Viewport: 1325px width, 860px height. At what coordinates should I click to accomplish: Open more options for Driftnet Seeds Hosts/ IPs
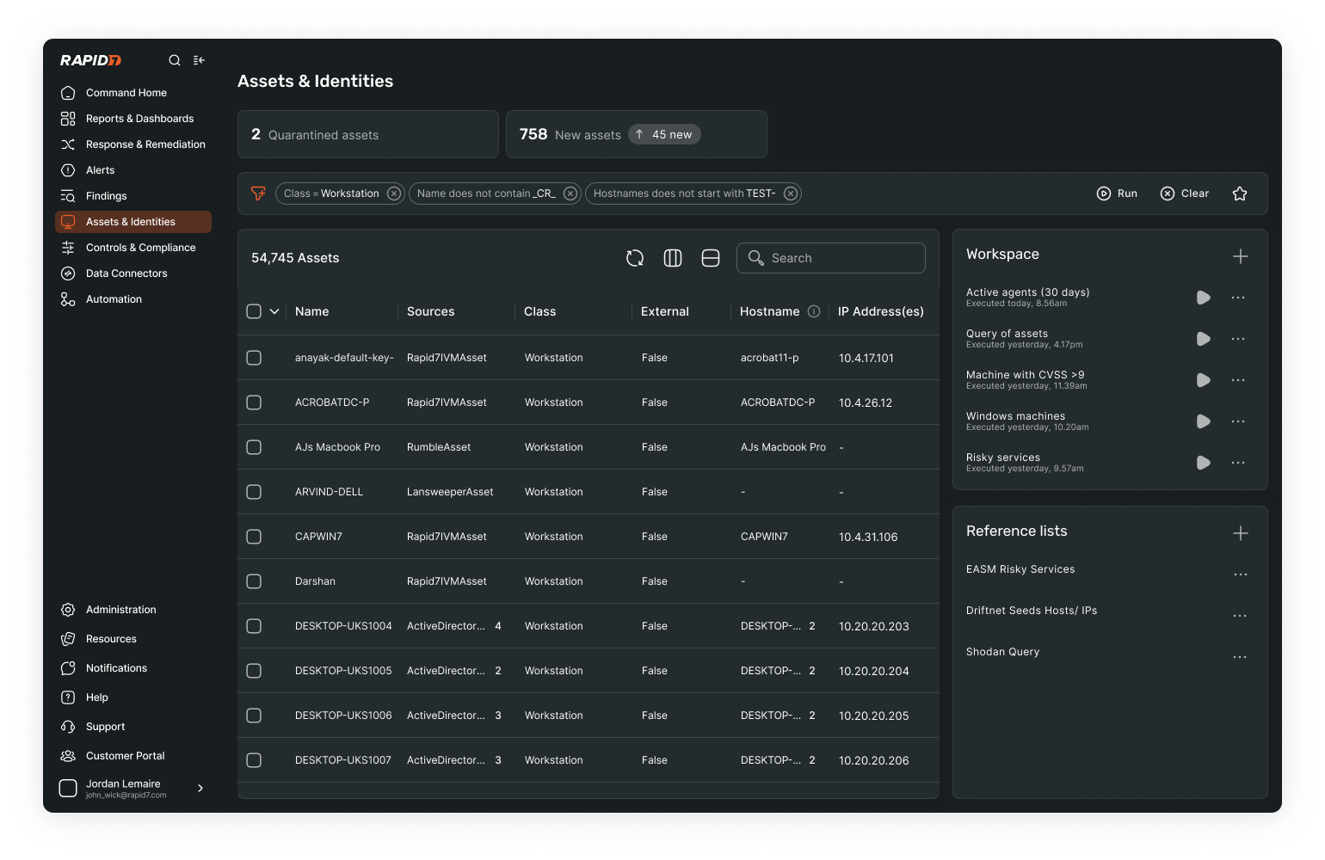(x=1240, y=616)
